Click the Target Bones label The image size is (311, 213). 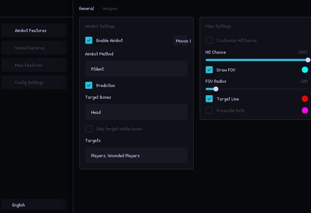[x=98, y=97]
